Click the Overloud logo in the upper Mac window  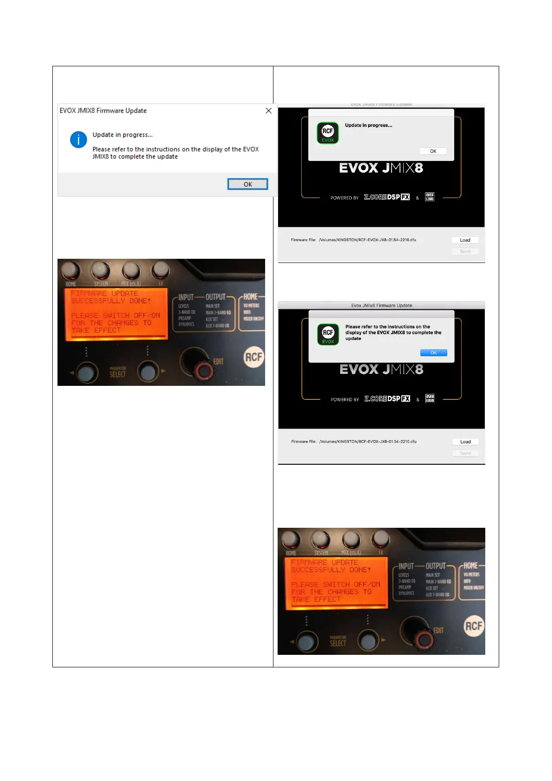click(x=430, y=197)
